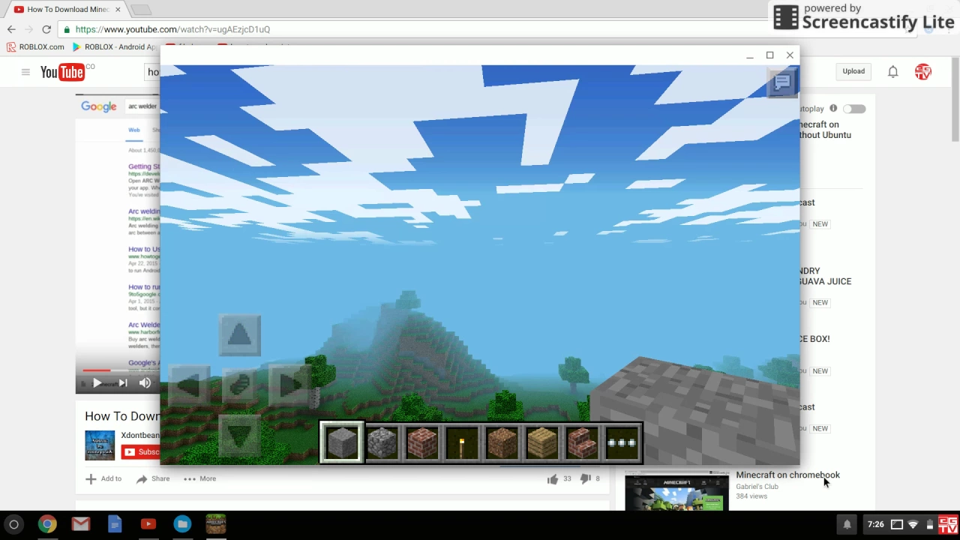This screenshot has height=540, width=960.
Task: Tap the Minecraft move backward arrow
Action: [x=240, y=436]
